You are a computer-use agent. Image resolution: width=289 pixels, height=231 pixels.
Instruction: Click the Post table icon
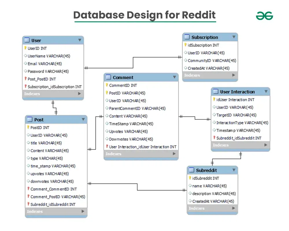30,119
